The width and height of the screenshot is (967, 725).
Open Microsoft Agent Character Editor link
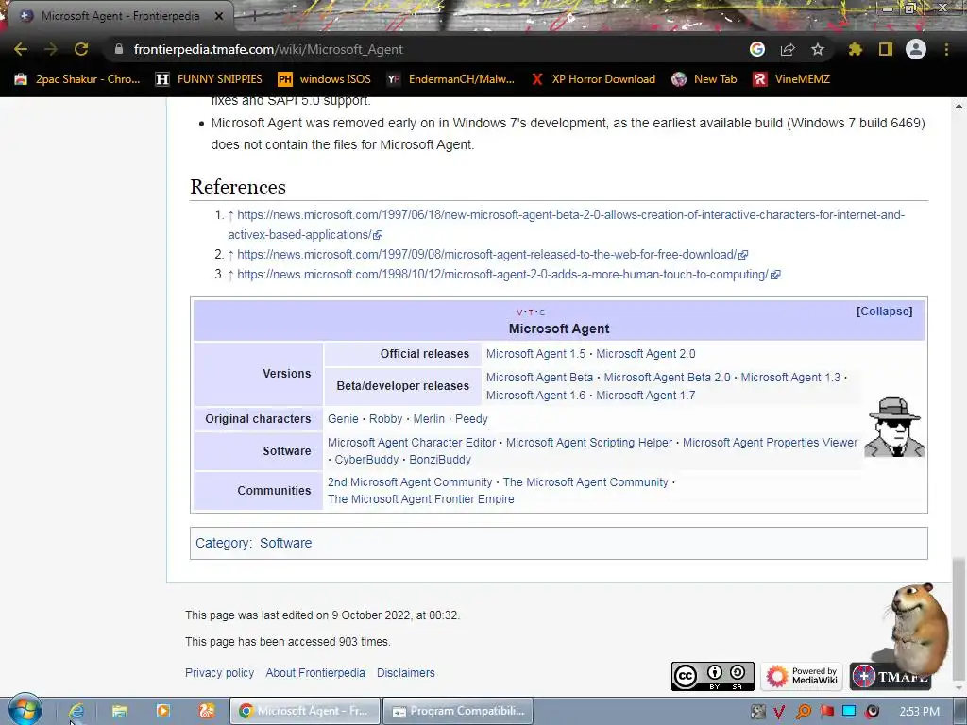[412, 443]
